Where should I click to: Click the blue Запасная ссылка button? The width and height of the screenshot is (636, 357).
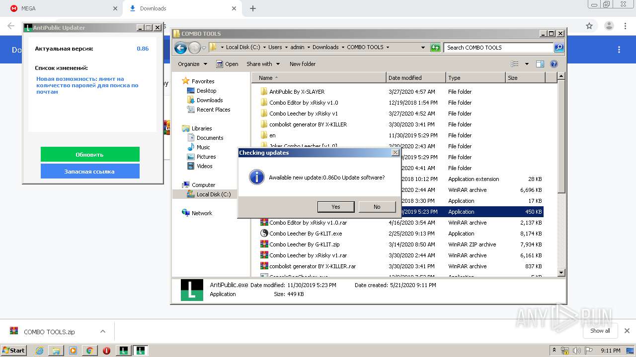pos(90,171)
